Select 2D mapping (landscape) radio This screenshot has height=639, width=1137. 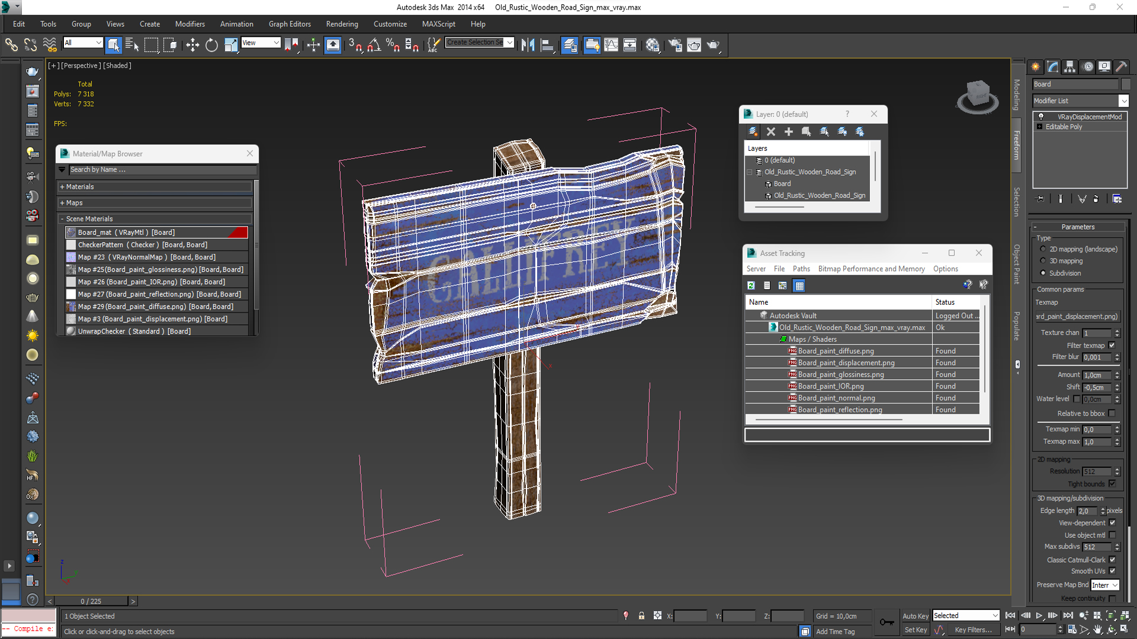(1043, 249)
